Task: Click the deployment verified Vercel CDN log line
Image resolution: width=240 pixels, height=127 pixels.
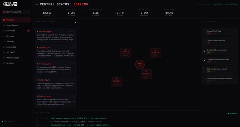Action: click(80, 125)
